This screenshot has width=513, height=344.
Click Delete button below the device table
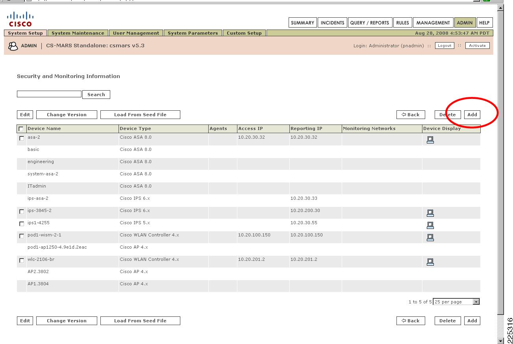click(x=448, y=321)
